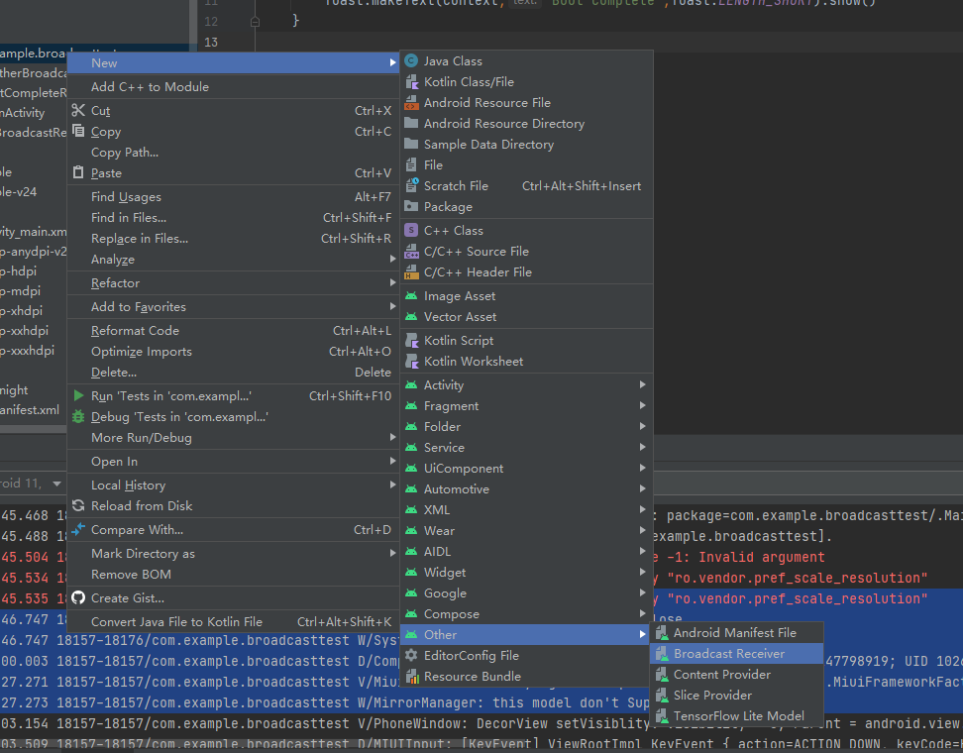Click the Paste clipboard icon

[78, 172]
